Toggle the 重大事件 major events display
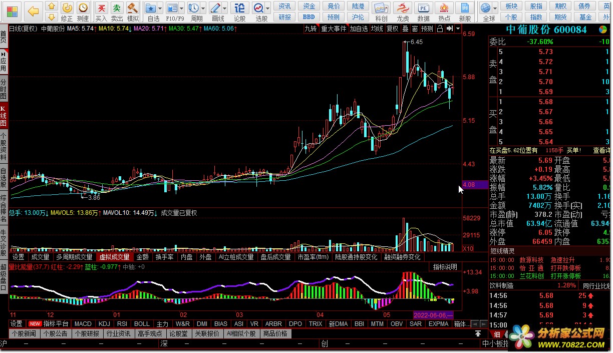This screenshot has height=353, width=613. click(x=334, y=29)
